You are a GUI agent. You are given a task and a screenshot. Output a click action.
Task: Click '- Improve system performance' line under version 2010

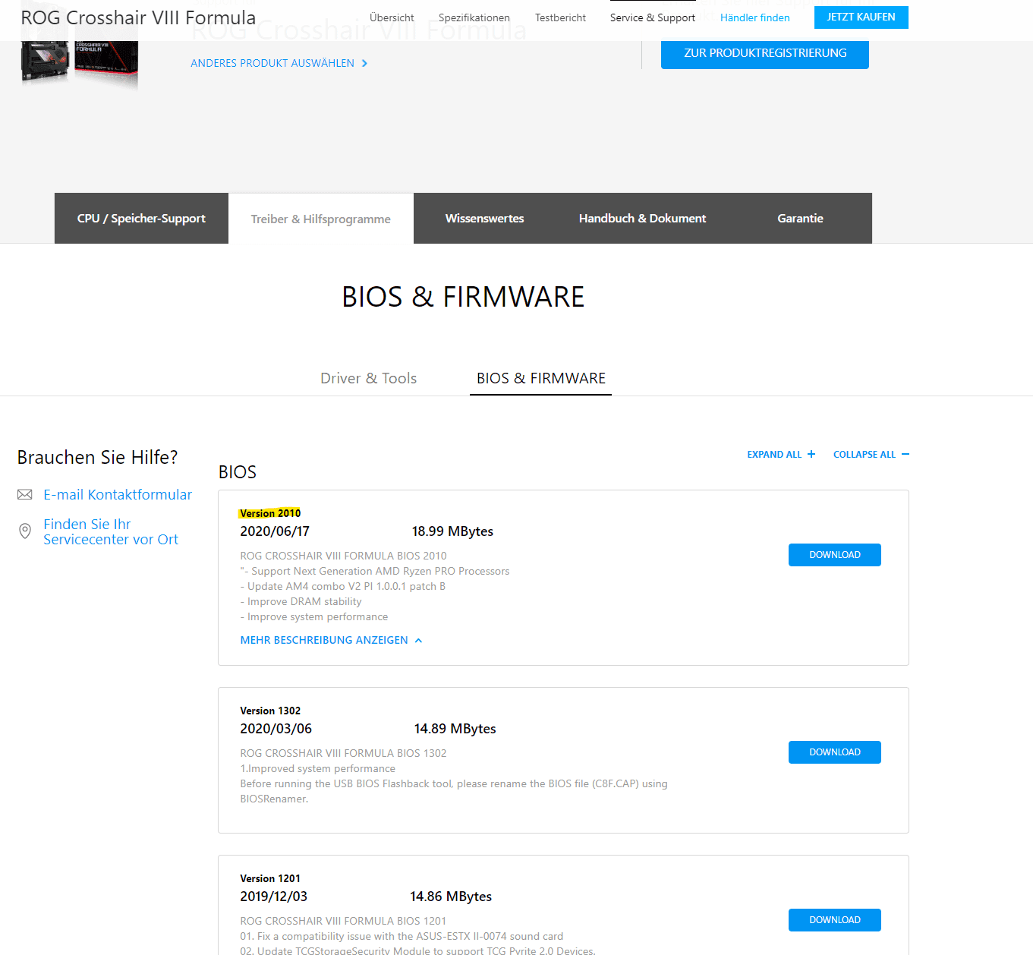[314, 616]
